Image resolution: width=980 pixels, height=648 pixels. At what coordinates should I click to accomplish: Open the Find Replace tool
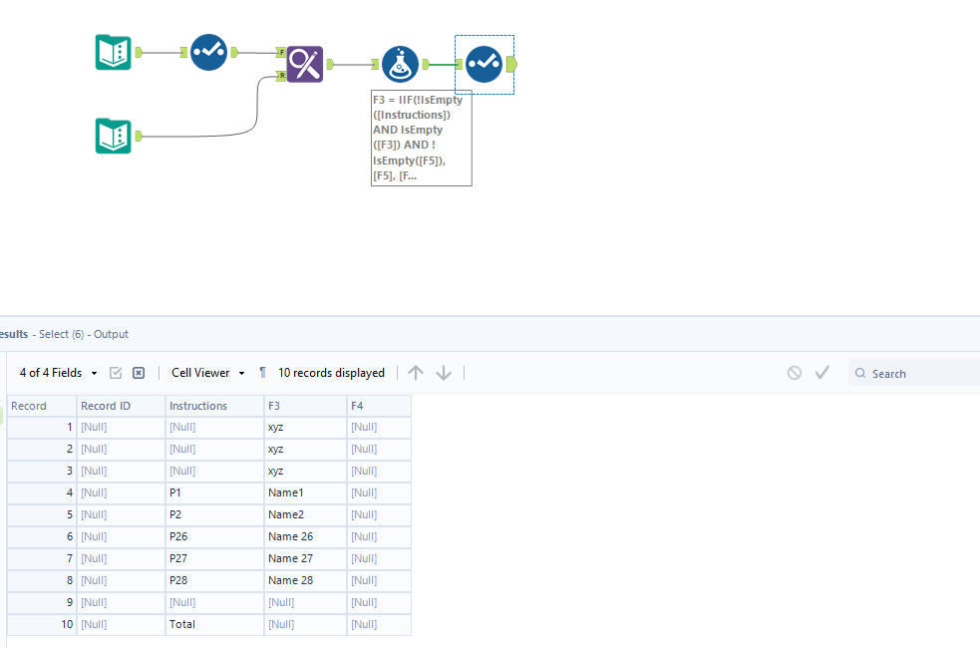pyautogui.click(x=304, y=64)
